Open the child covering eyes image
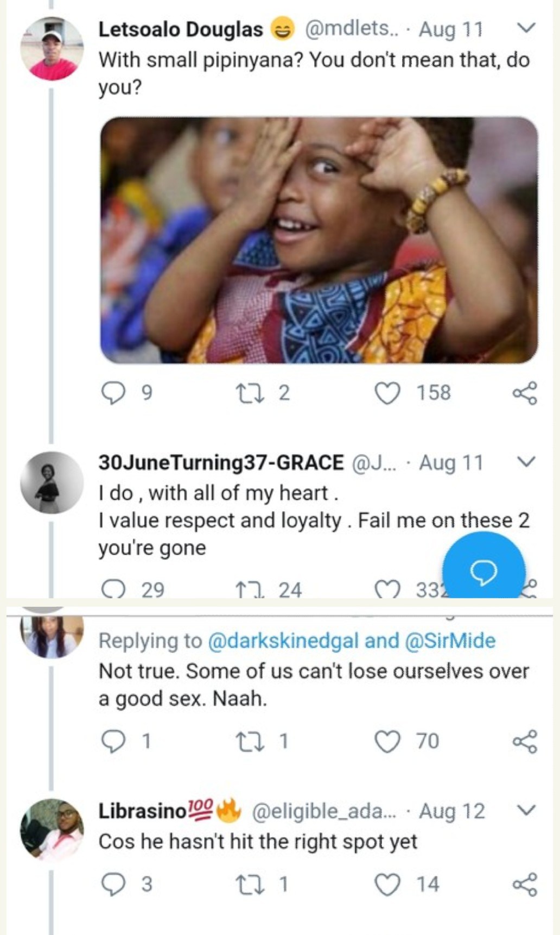Image resolution: width=560 pixels, height=935 pixels. pos(319,240)
